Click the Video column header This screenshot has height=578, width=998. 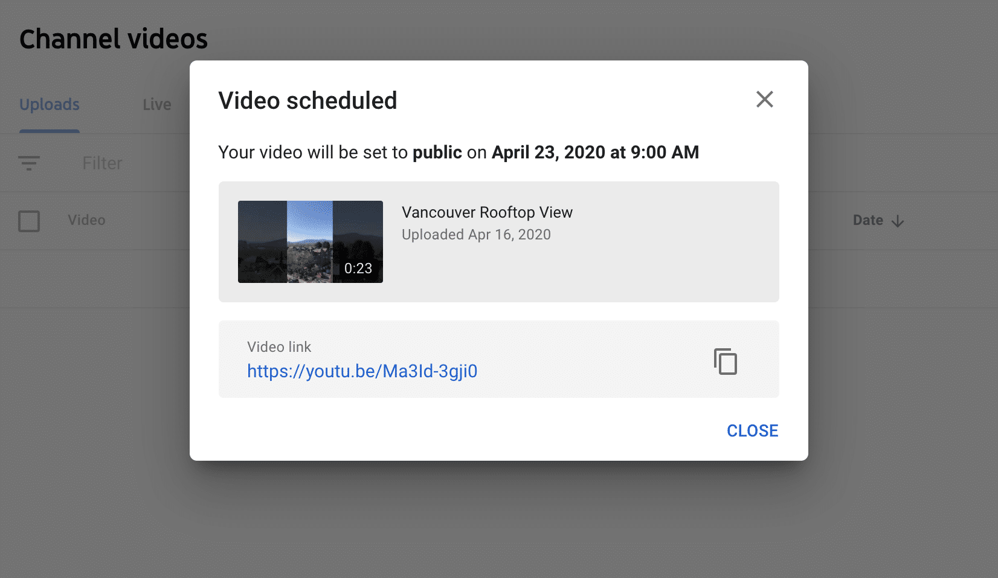(x=86, y=220)
